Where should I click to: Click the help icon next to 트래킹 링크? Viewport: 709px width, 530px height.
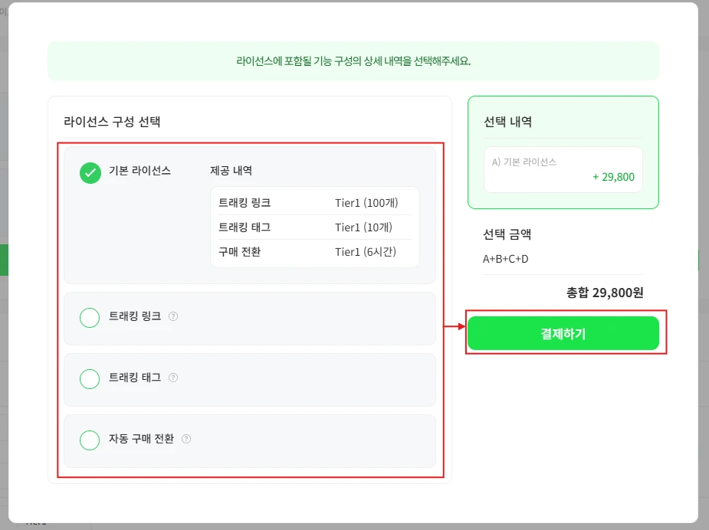point(173,316)
